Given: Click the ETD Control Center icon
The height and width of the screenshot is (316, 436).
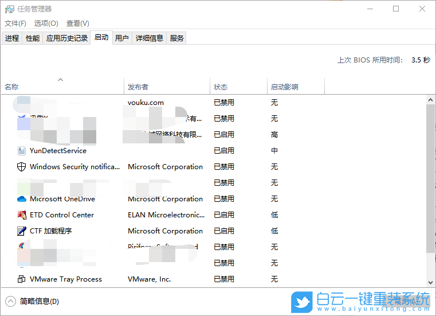Looking at the screenshot, I should point(21,215).
